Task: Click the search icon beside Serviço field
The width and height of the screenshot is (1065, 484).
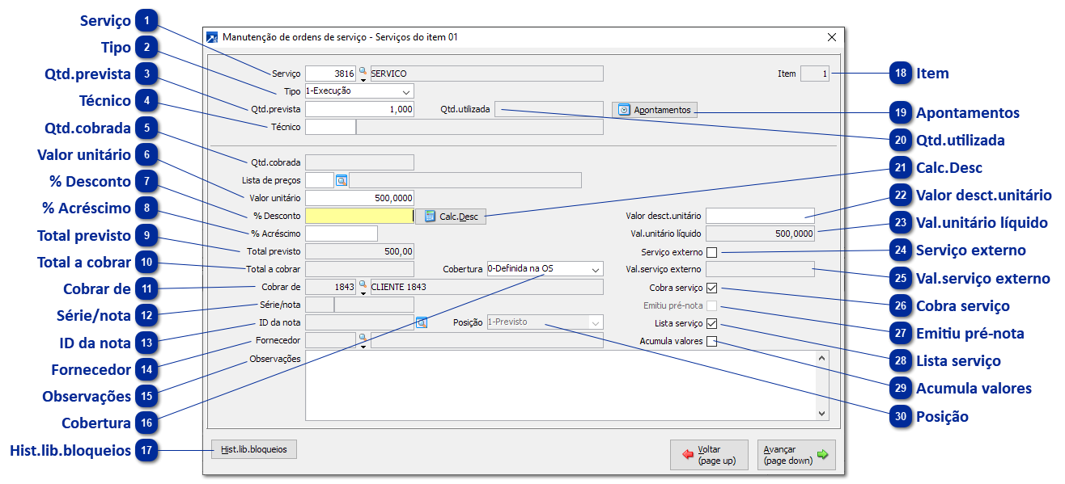Action: point(363,72)
